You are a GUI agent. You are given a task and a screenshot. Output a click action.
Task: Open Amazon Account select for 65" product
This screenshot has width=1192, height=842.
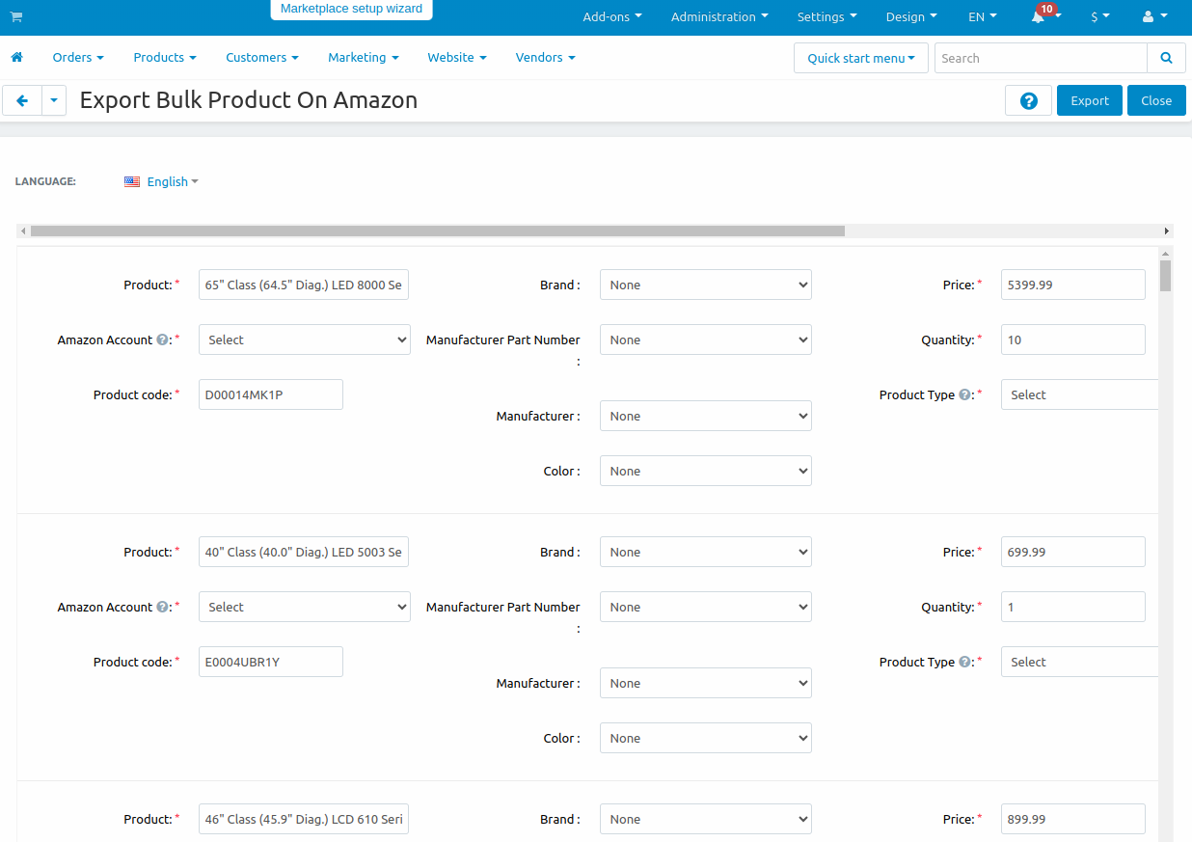click(305, 340)
